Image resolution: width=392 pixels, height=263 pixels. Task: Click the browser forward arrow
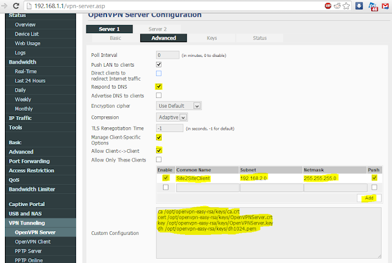pyautogui.click(x=4, y=6)
